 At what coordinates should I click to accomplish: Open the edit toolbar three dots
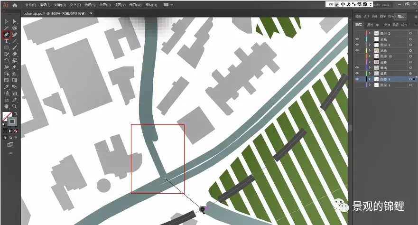[x=10, y=153]
